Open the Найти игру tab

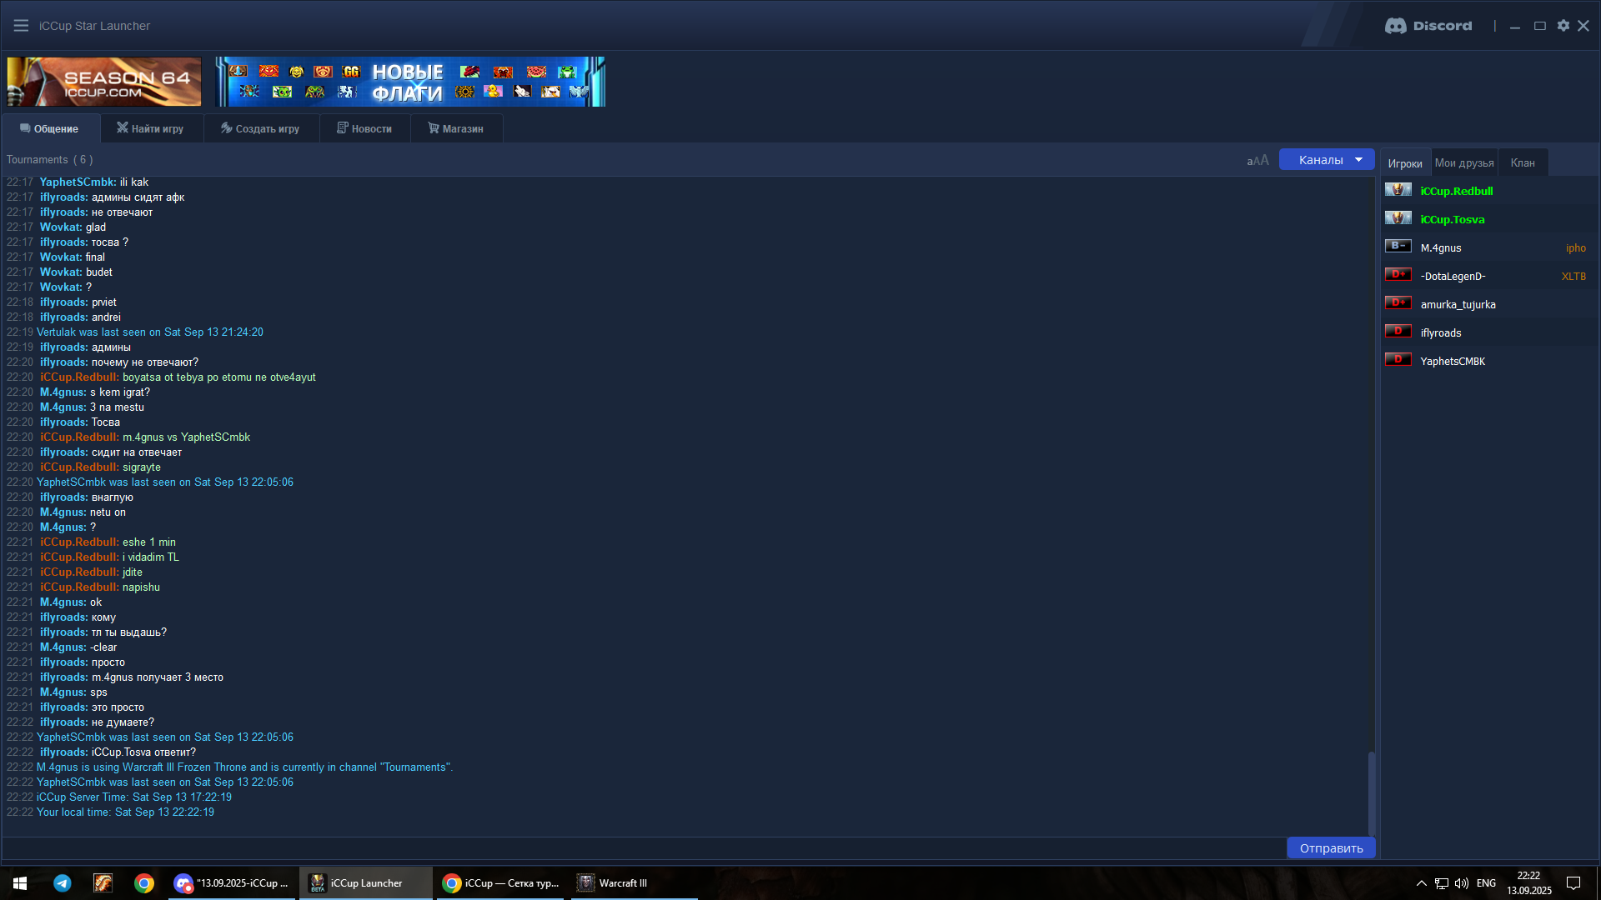coord(151,128)
